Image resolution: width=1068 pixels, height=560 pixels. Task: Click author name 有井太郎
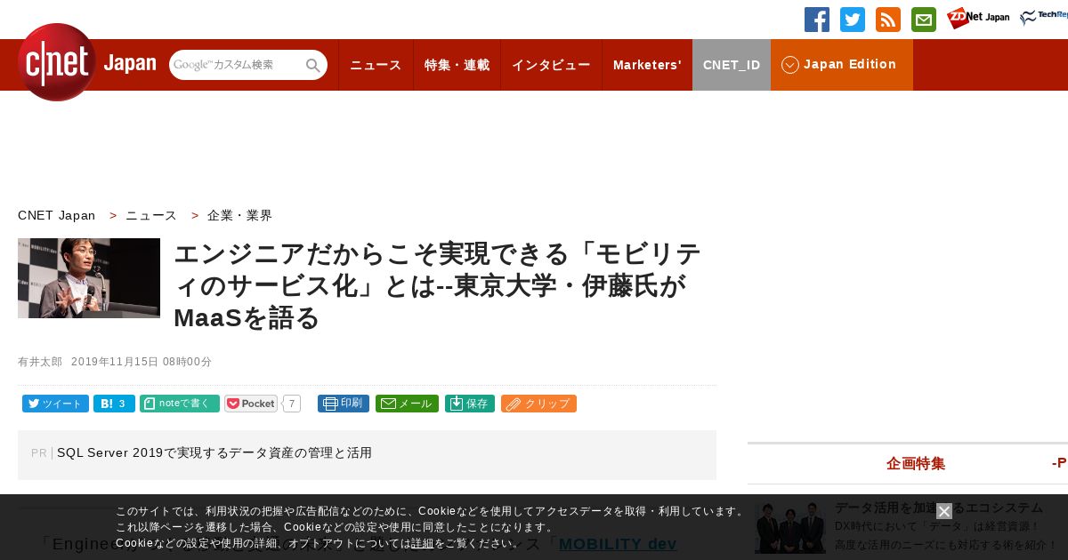(x=40, y=362)
